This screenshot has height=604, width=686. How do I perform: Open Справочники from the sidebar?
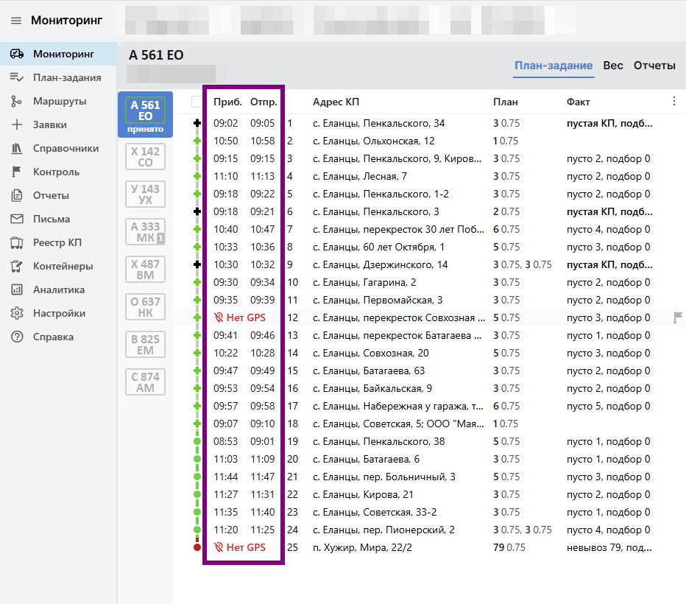click(x=66, y=148)
